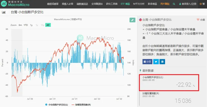This screenshot has width=207, height=107.
Task: Click the Percent axis title
Action: tap(2, 63)
